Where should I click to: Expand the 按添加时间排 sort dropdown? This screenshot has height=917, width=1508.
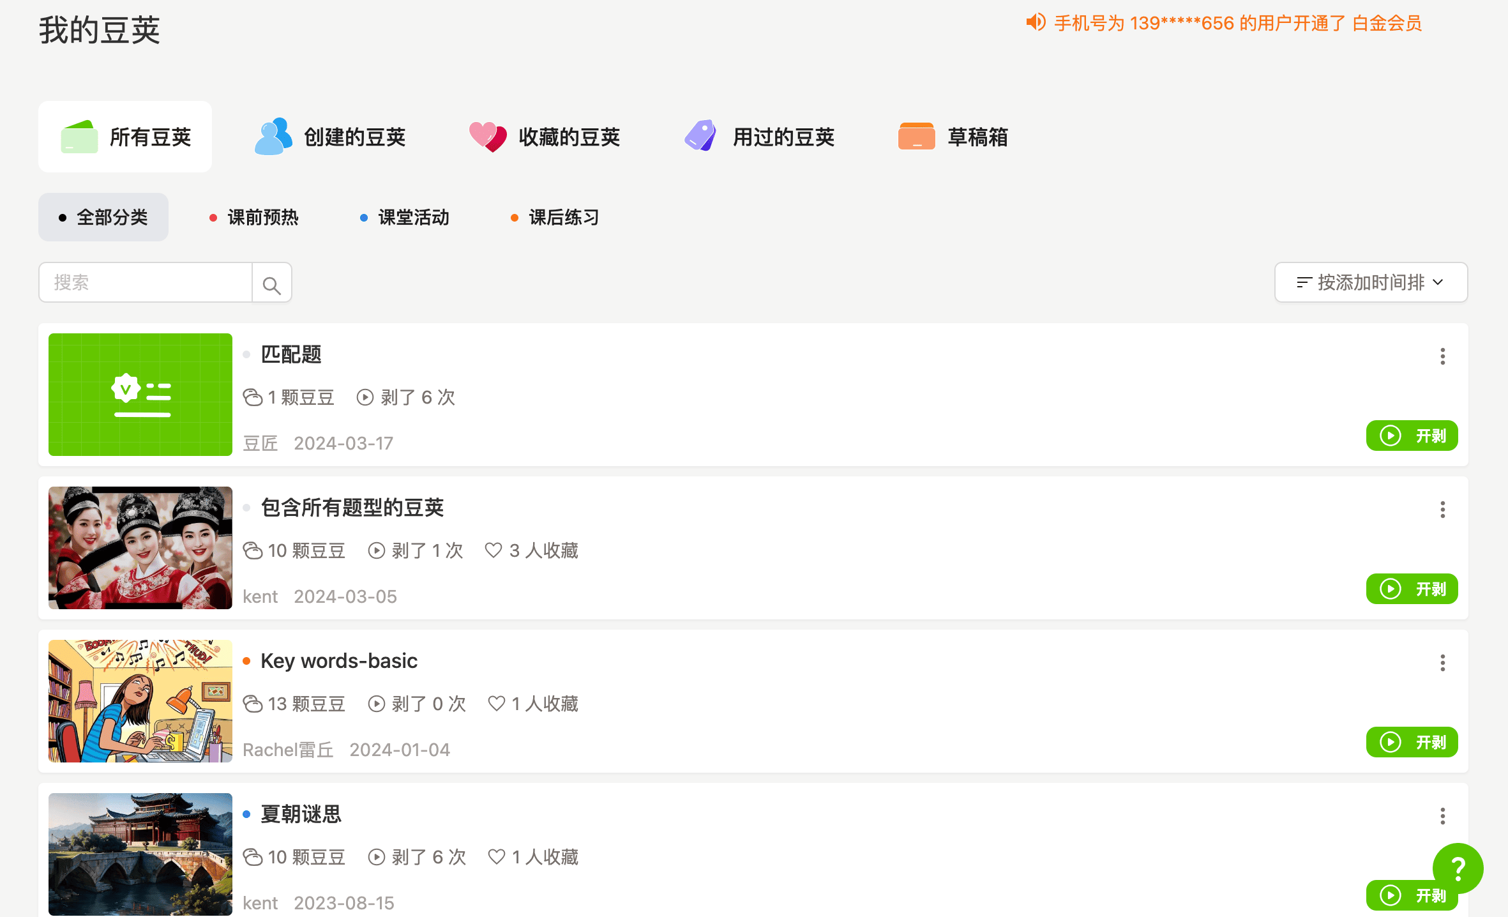click(1371, 282)
